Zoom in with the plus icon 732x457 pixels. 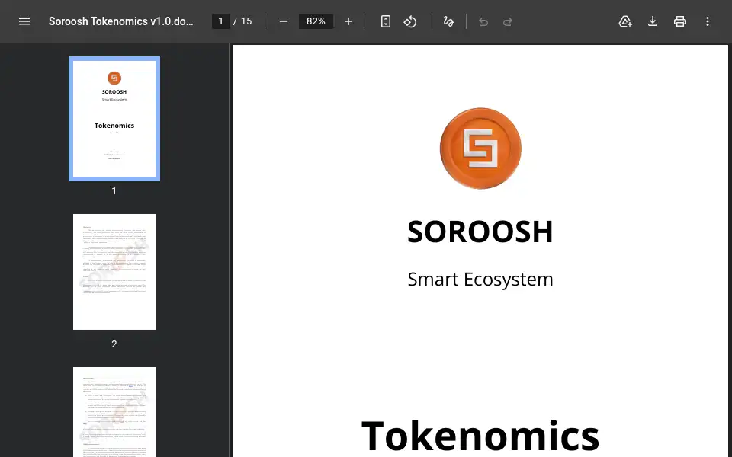pyautogui.click(x=348, y=21)
